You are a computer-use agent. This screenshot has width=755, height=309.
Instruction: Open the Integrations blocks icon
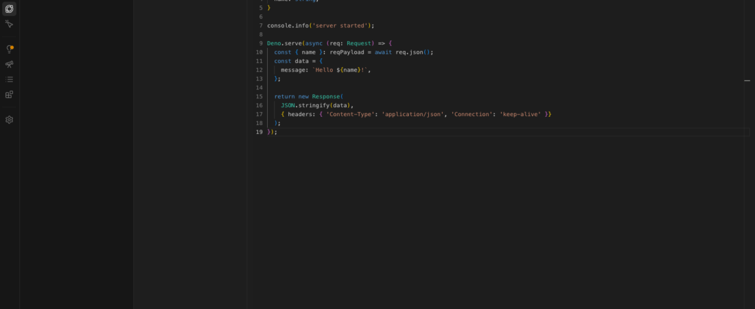9,95
